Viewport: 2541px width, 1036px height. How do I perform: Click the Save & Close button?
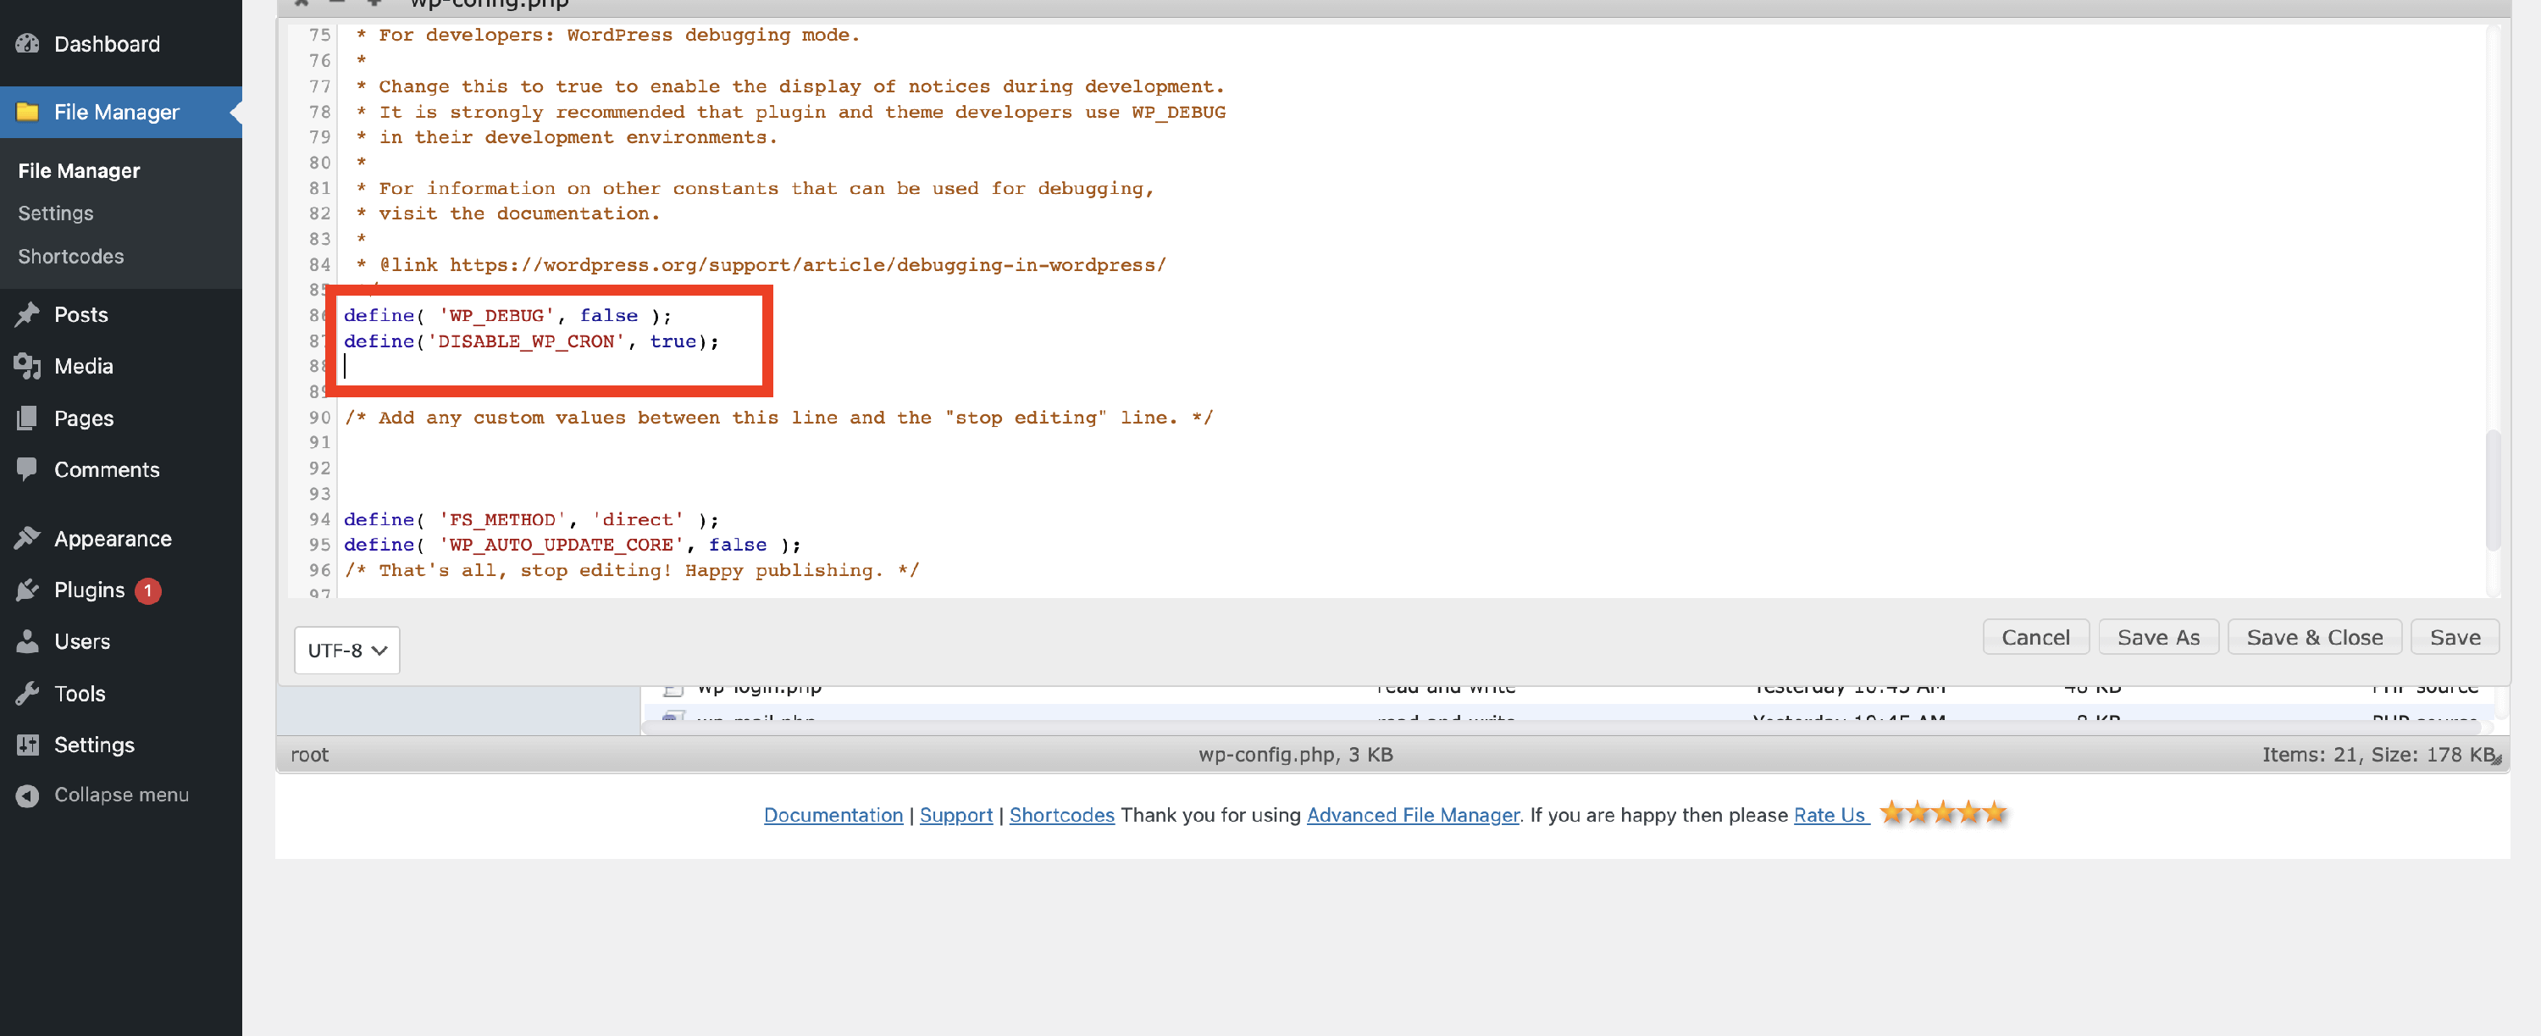click(x=2314, y=637)
